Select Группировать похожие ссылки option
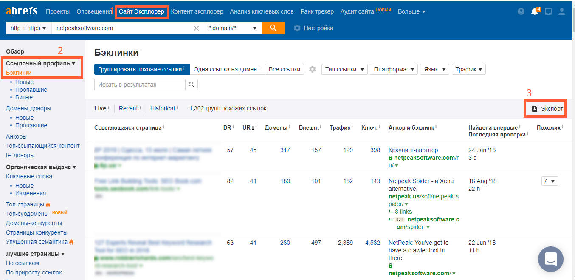The height and width of the screenshot is (280, 575). [142, 69]
